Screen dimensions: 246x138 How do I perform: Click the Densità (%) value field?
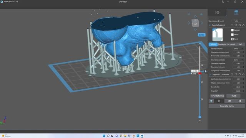click(x=238, y=87)
